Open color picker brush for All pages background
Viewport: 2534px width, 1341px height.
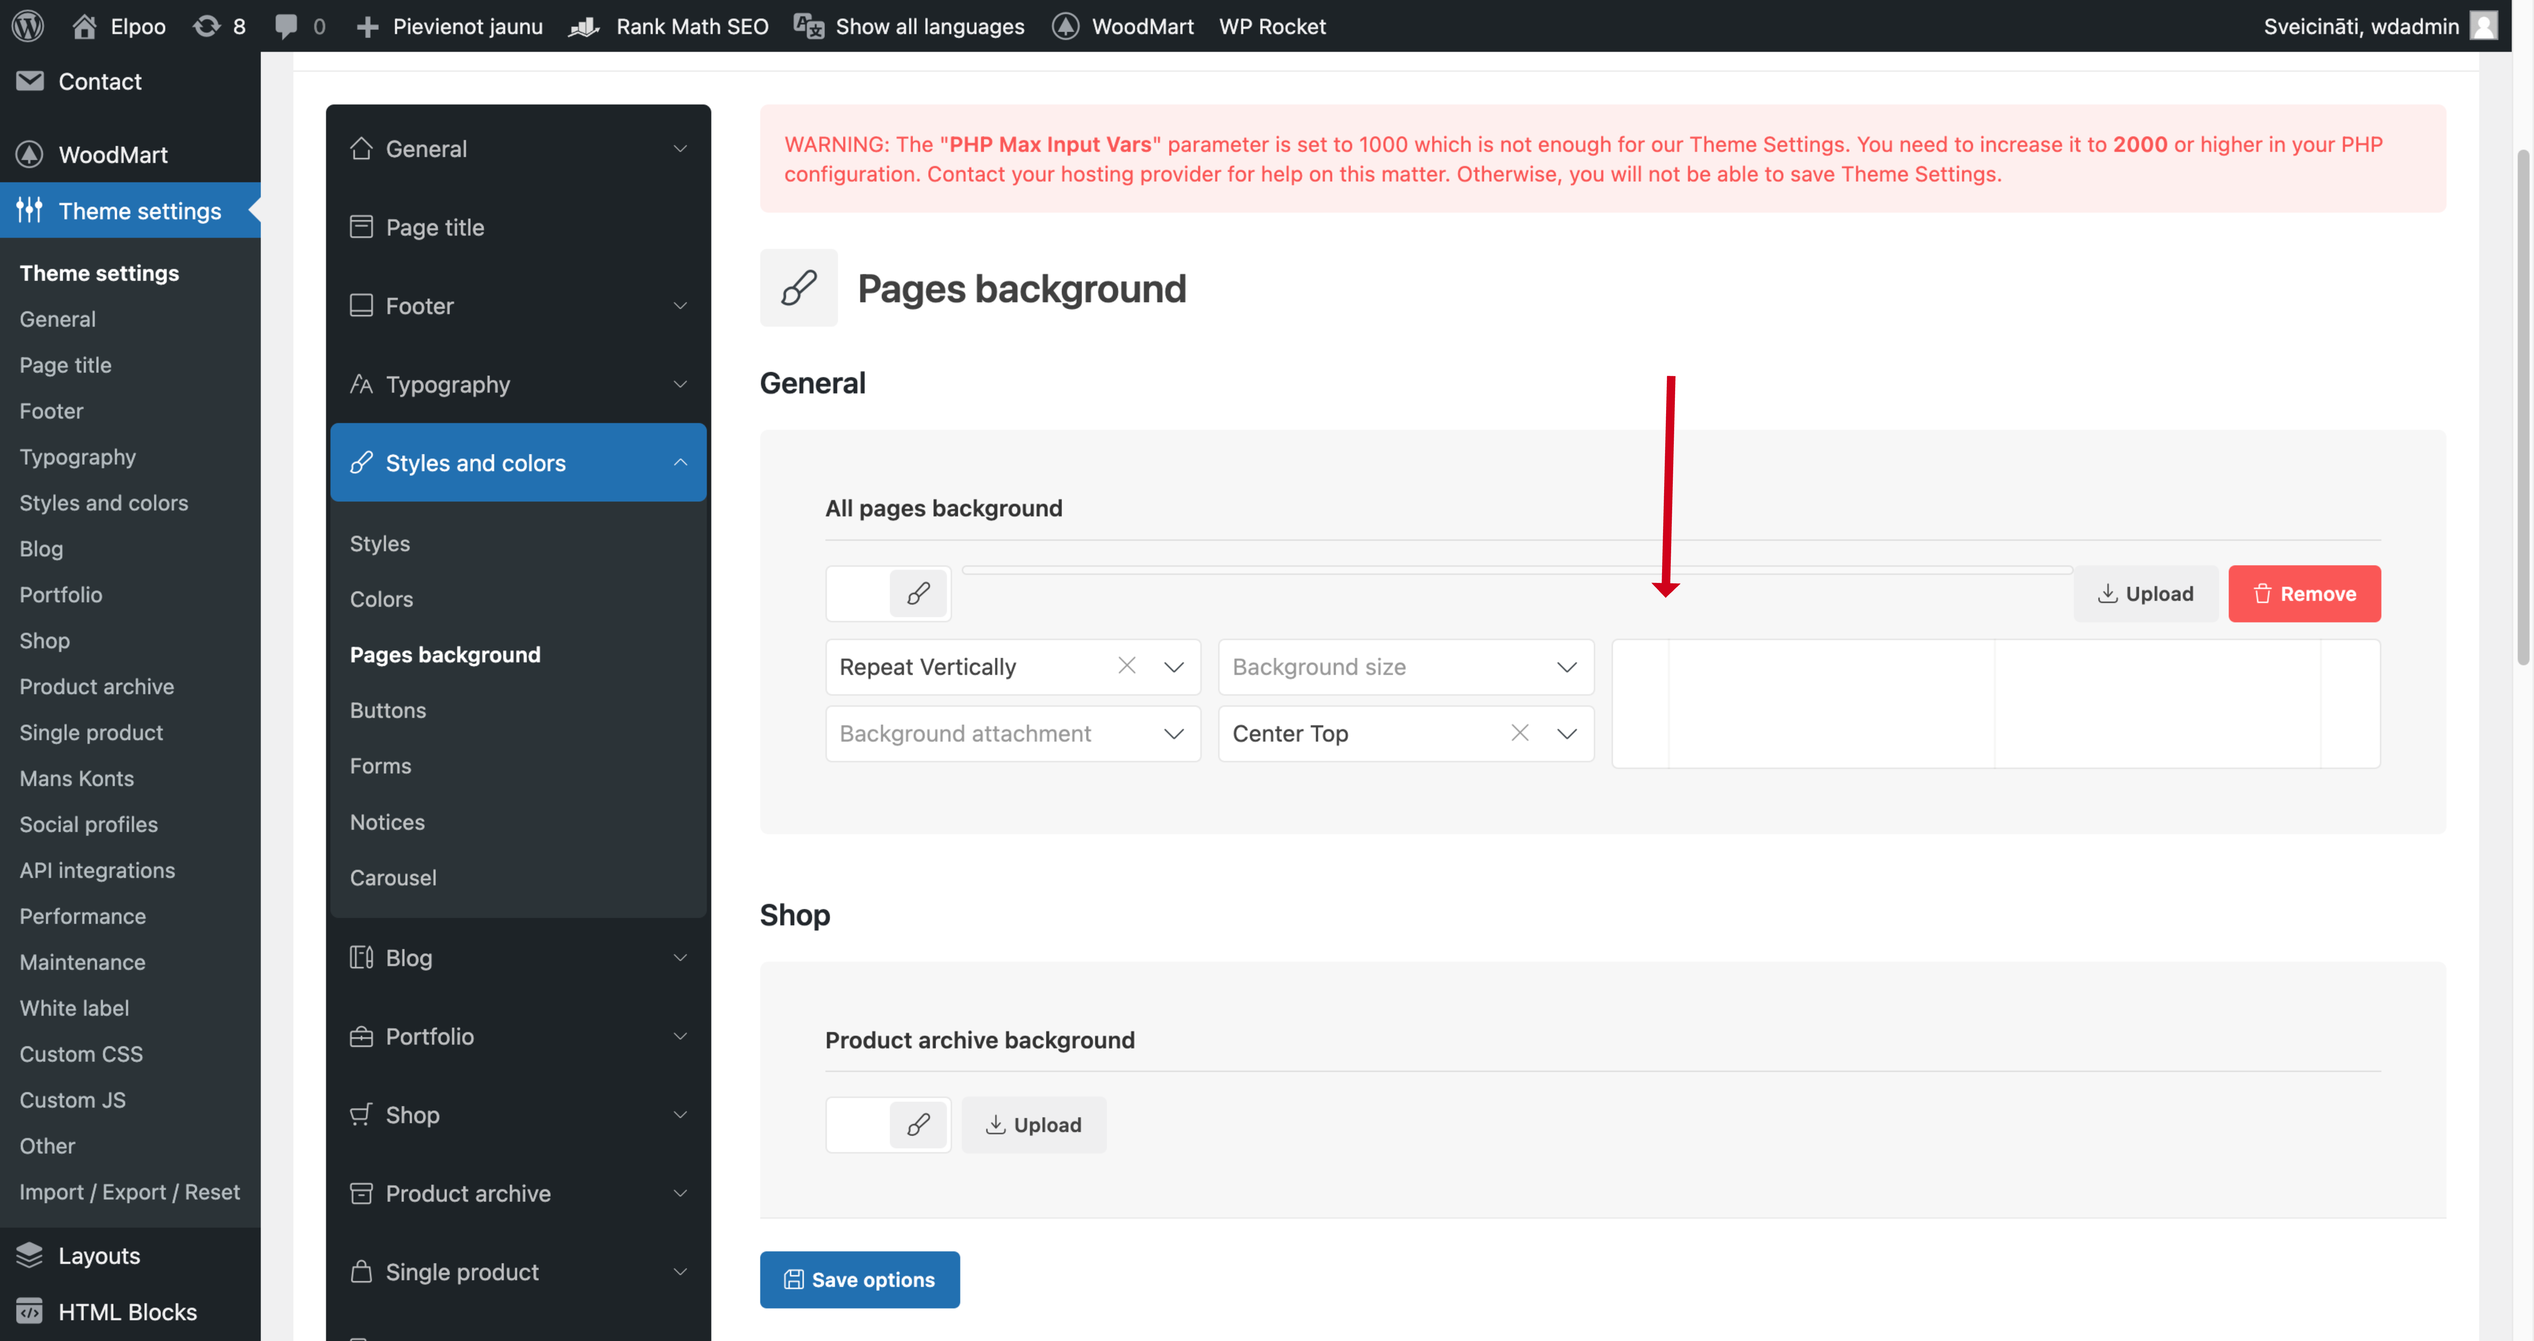coord(918,593)
